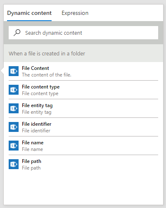Click SharePoint icon beside File entity tag
Screen dimensions: 166x208
[14, 108]
